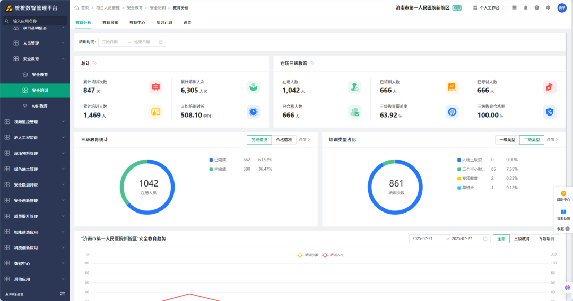Image resolution: width=573 pixels, height=301 pixels.
Task: Open the 设置 tab
Action: point(187,23)
